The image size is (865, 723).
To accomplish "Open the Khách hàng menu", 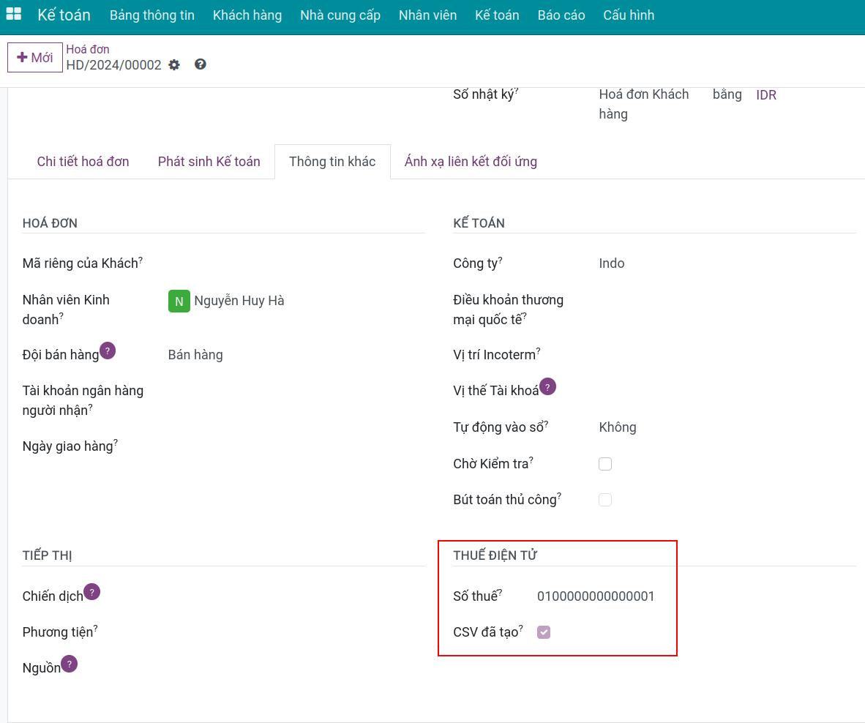I will coord(247,15).
